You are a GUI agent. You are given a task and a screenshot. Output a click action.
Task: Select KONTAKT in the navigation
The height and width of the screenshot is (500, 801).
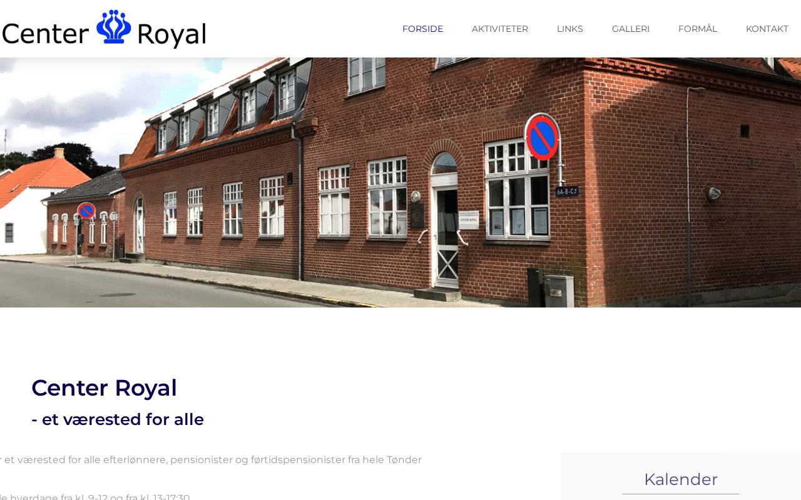[767, 29]
